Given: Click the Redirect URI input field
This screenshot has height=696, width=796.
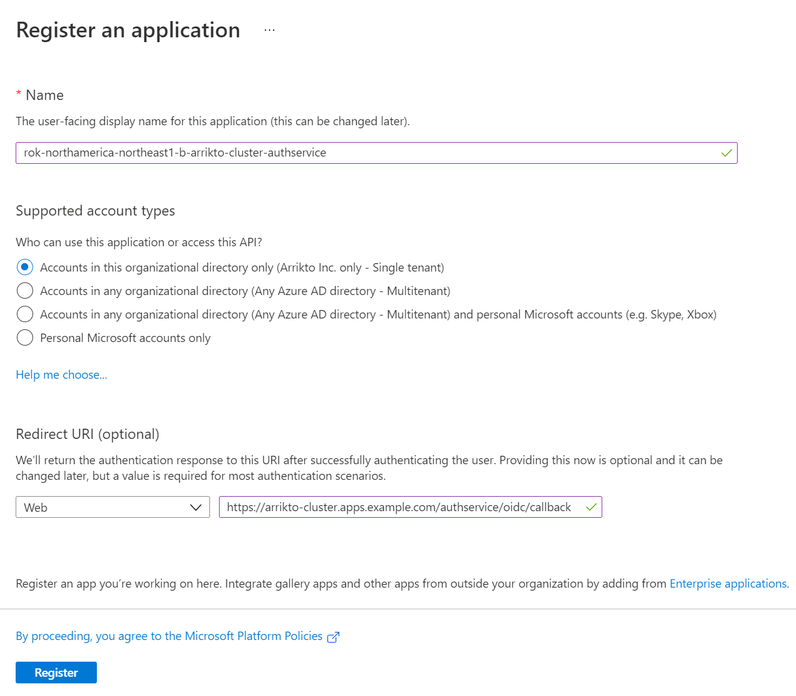Looking at the screenshot, I should (410, 507).
